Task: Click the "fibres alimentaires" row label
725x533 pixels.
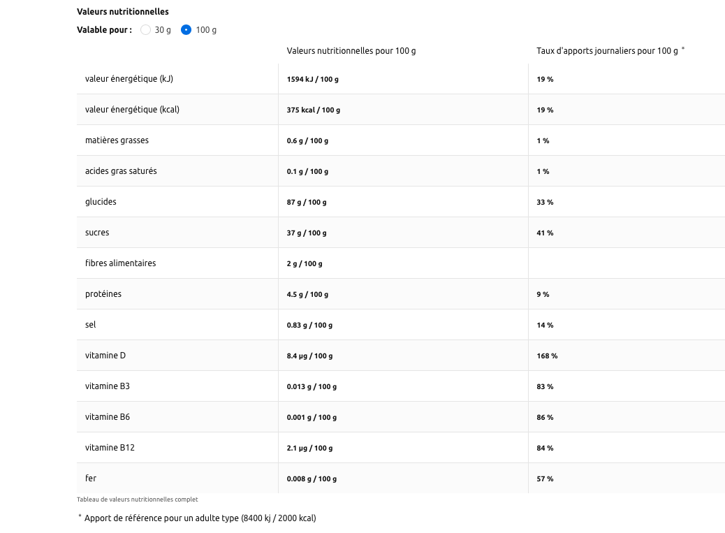Action: pyautogui.click(x=120, y=263)
